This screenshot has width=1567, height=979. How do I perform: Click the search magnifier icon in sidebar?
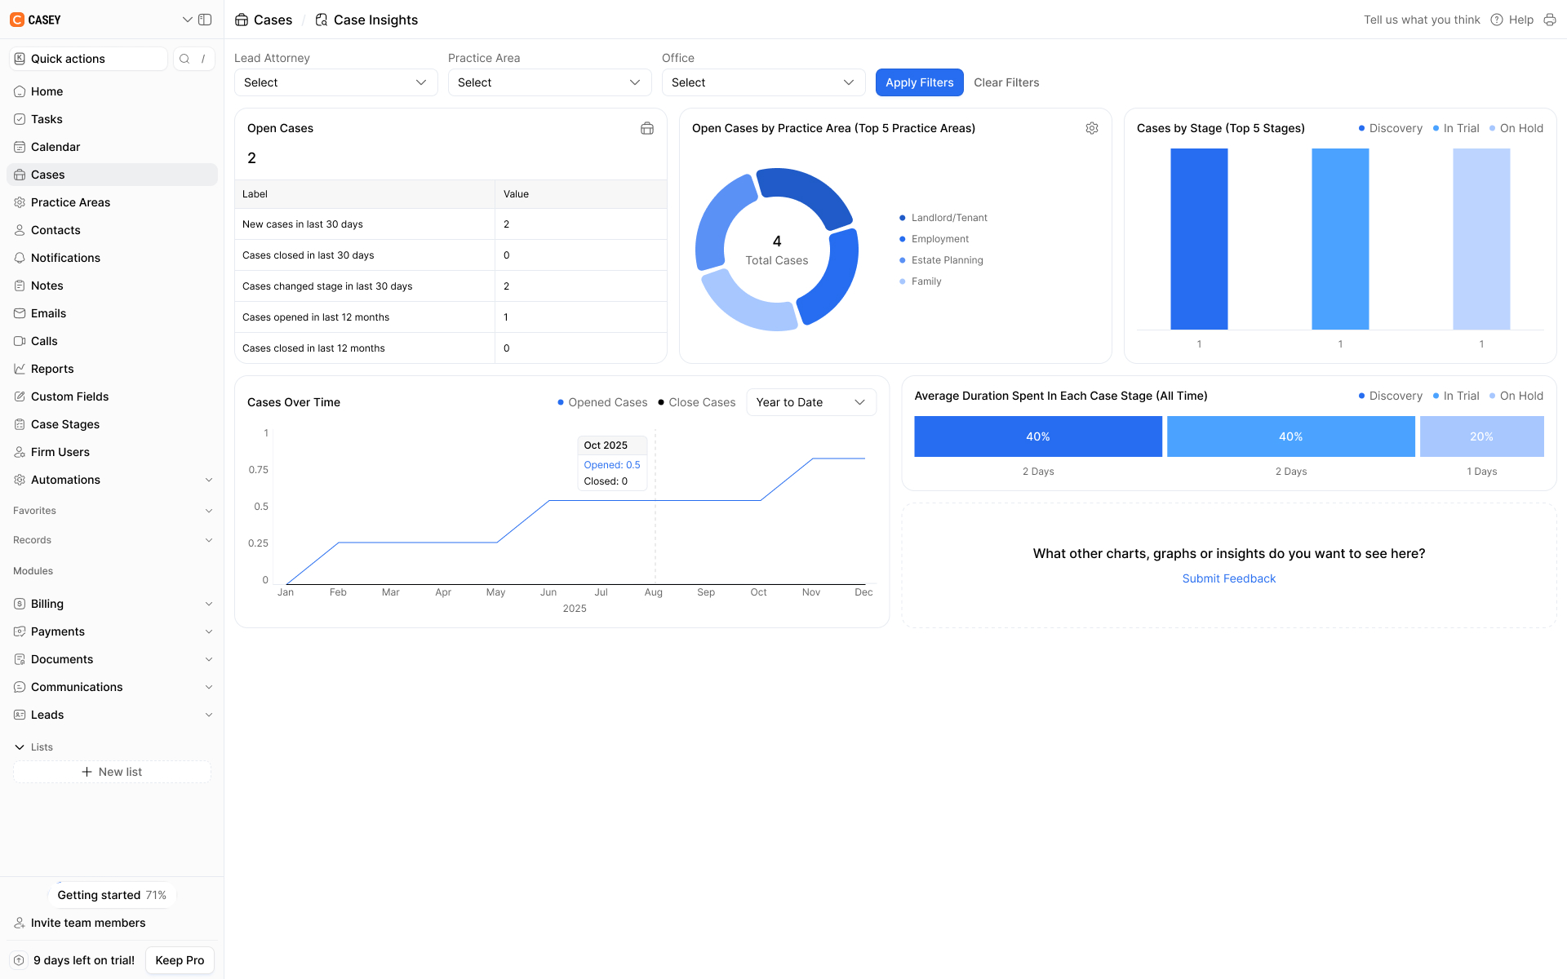(184, 59)
